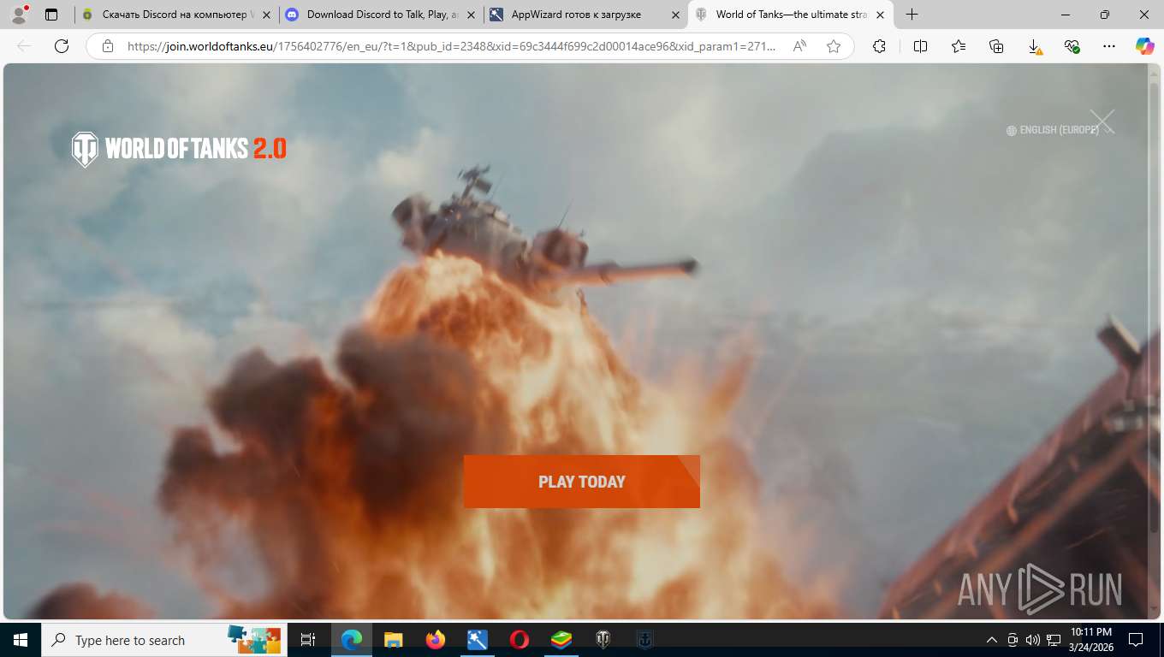Open the Extensions puzzle icon
Viewport: 1164px width, 657px height.
click(x=879, y=46)
